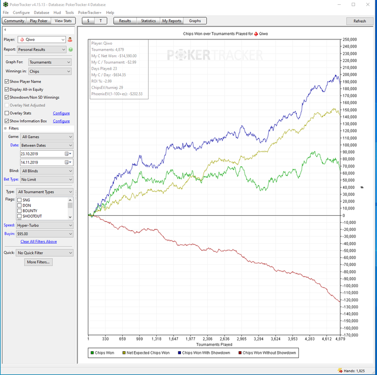The image size is (377, 375).
Task: Toggle Show Player Name checkbox
Action: [6, 81]
